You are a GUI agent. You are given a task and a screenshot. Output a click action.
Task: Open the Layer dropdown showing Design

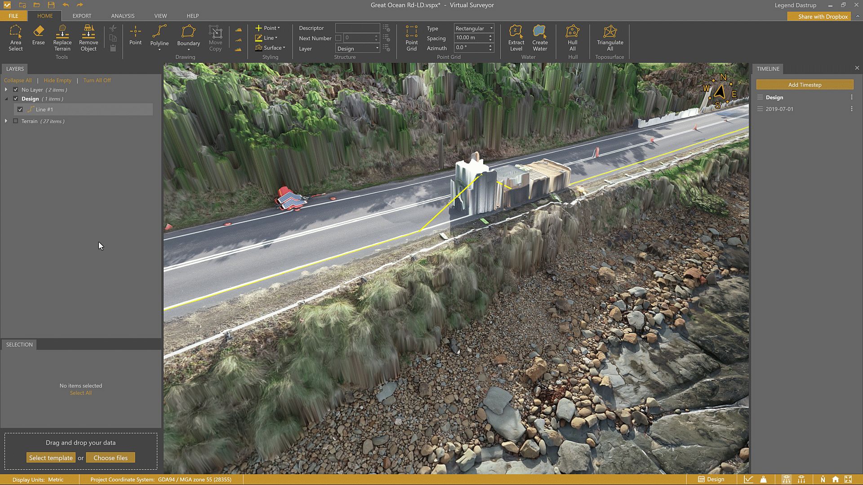358,48
